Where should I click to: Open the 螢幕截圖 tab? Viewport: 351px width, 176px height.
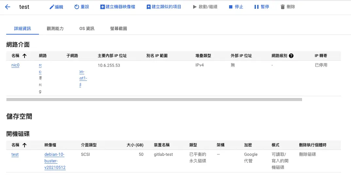click(x=119, y=29)
